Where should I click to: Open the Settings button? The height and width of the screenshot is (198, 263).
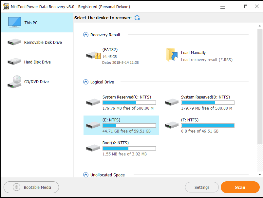tap(202, 187)
